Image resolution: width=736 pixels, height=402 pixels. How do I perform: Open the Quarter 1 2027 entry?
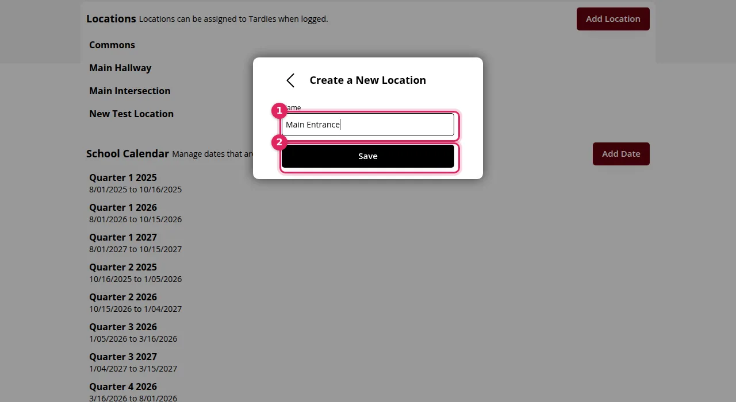[123, 237]
